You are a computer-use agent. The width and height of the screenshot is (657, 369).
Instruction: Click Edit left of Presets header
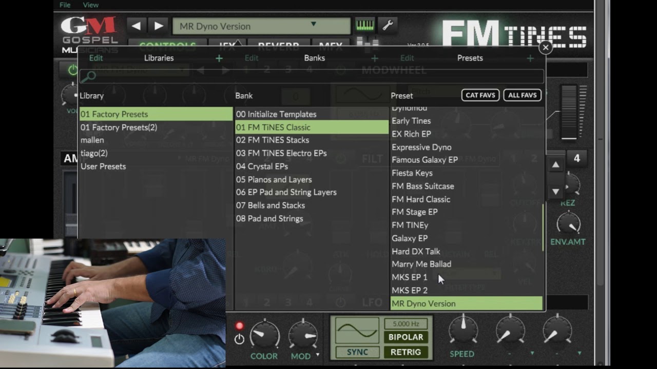[x=407, y=58]
